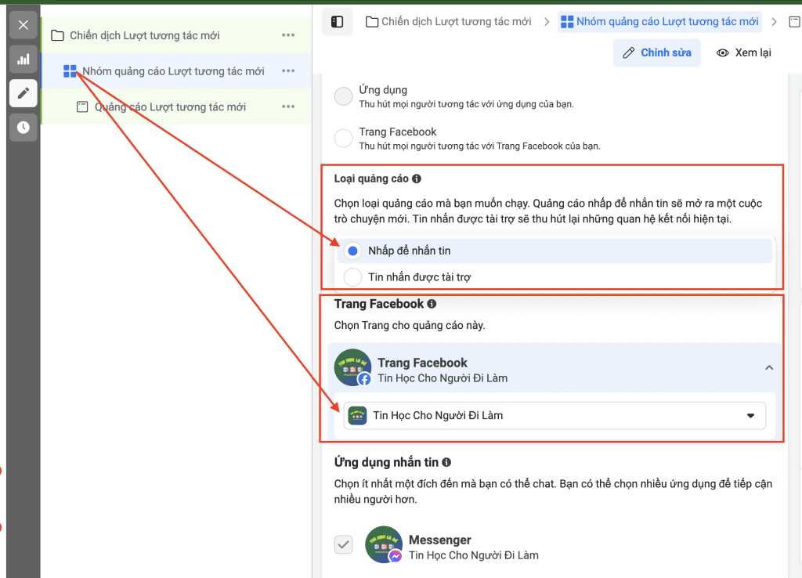
Task: Click the info icon next to Loại quảng cáo
Action: pyautogui.click(x=417, y=179)
